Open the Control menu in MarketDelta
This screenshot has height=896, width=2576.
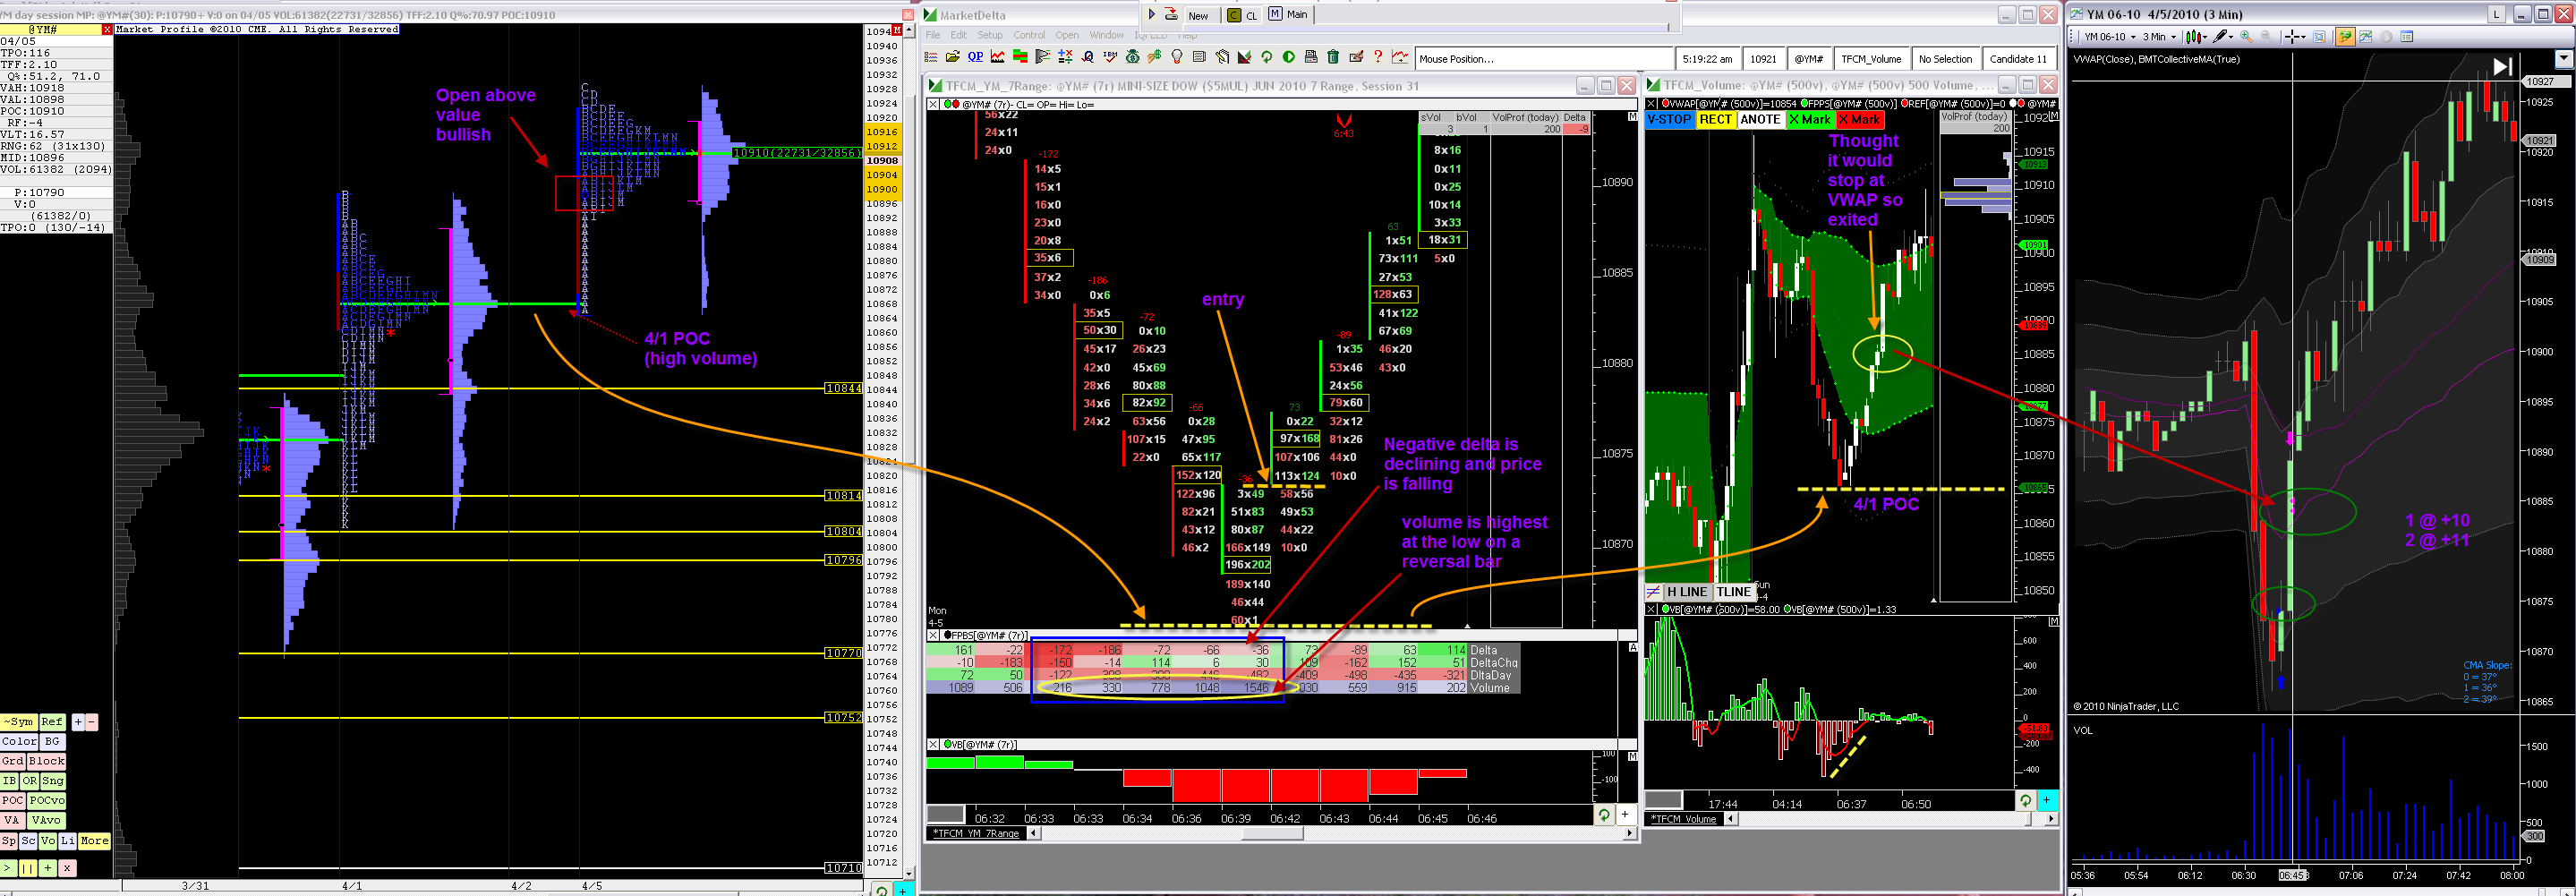[1029, 35]
